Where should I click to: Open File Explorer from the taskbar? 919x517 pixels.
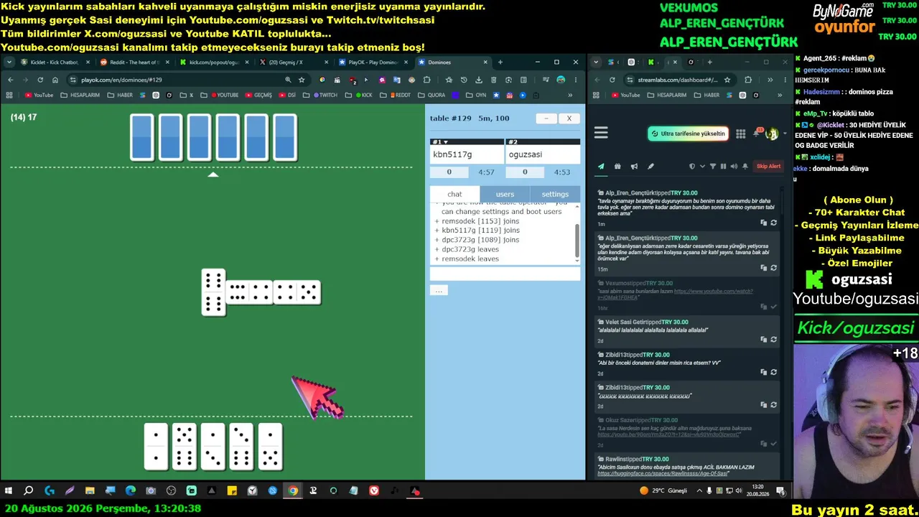pos(90,491)
